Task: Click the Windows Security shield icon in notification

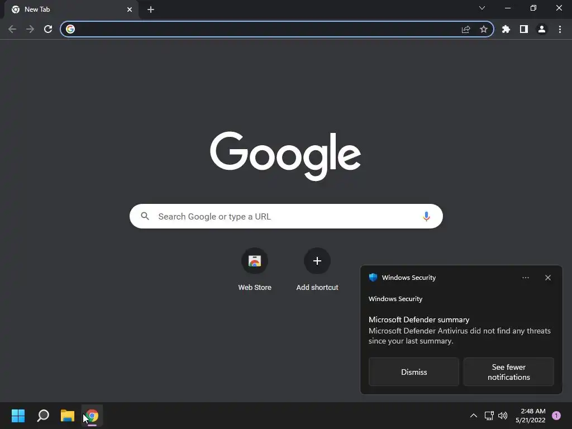Action: coord(373,277)
